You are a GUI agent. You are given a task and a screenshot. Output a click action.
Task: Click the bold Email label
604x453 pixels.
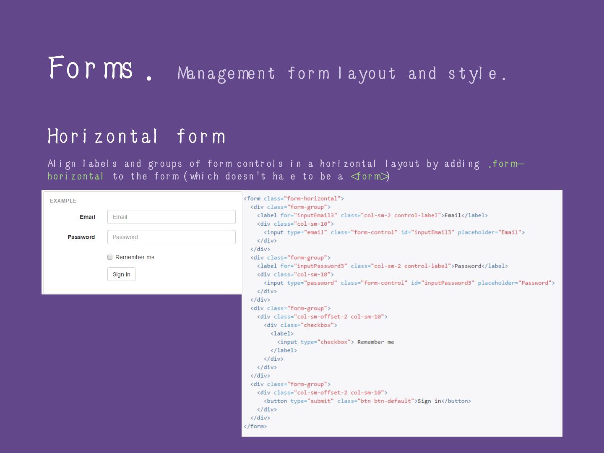(x=87, y=217)
